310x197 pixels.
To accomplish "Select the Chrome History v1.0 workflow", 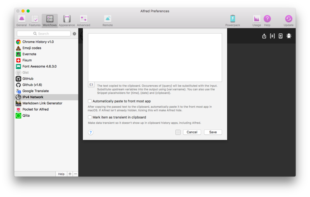I will [x=46, y=42].
